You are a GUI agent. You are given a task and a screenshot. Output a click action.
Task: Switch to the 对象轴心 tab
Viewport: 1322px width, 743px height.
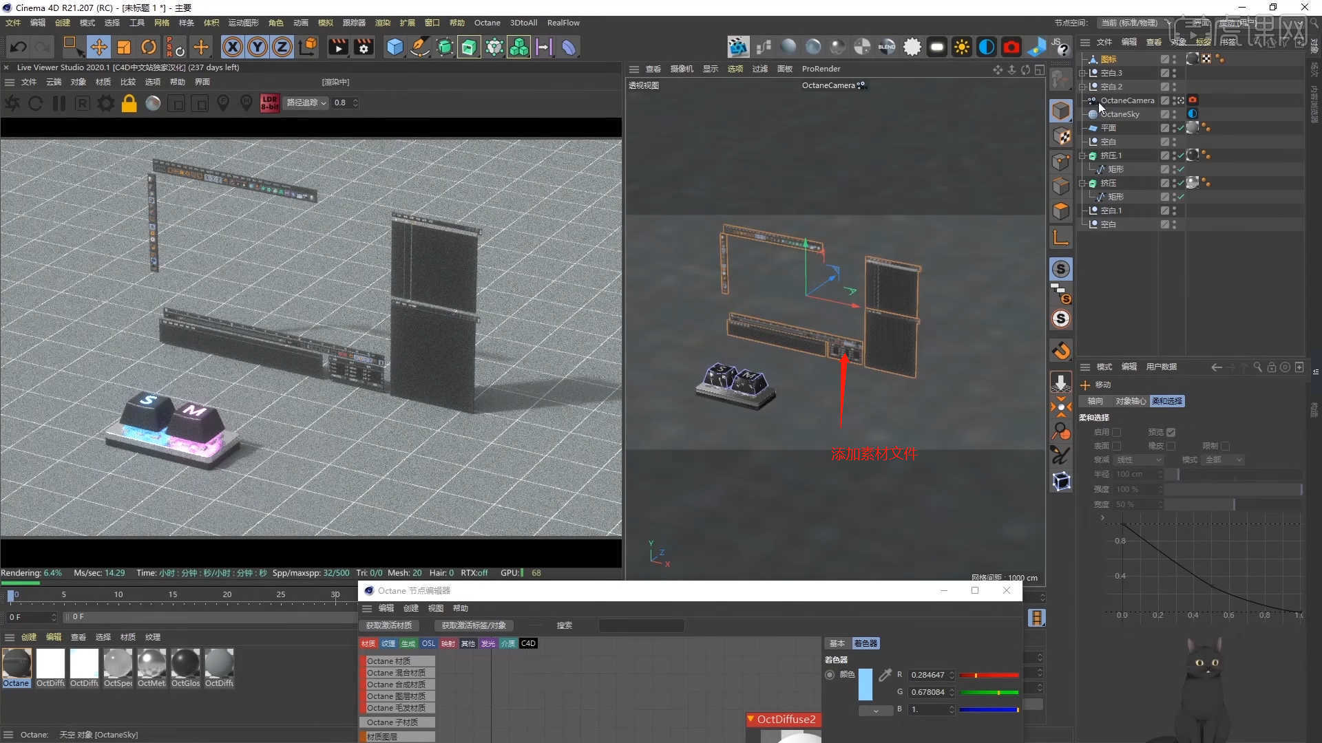[x=1130, y=401]
